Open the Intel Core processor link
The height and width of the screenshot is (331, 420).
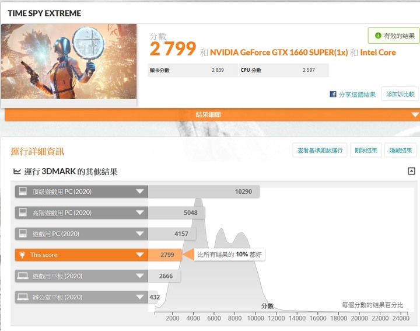click(378, 53)
